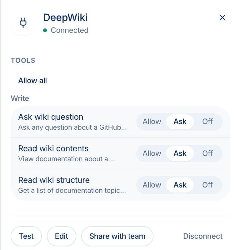Select the Ask wiki question tool title
The image size is (240, 250).
(x=51, y=117)
